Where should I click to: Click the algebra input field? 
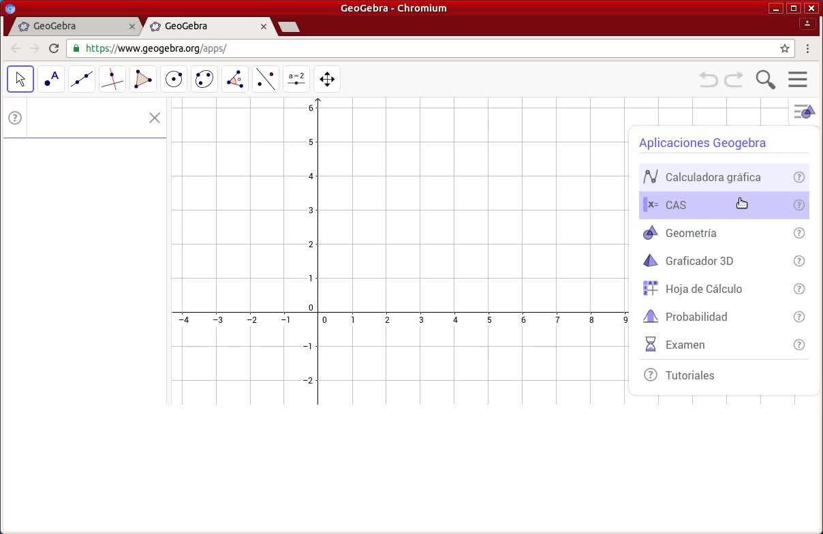87,118
